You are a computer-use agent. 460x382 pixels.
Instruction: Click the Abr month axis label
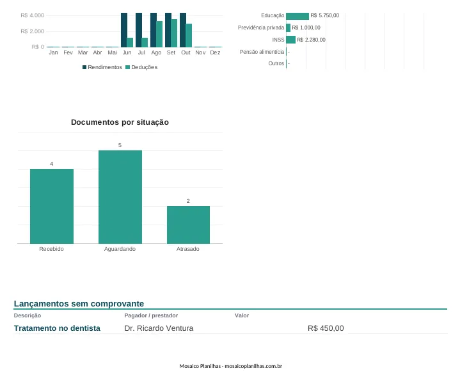click(x=97, y=52)
